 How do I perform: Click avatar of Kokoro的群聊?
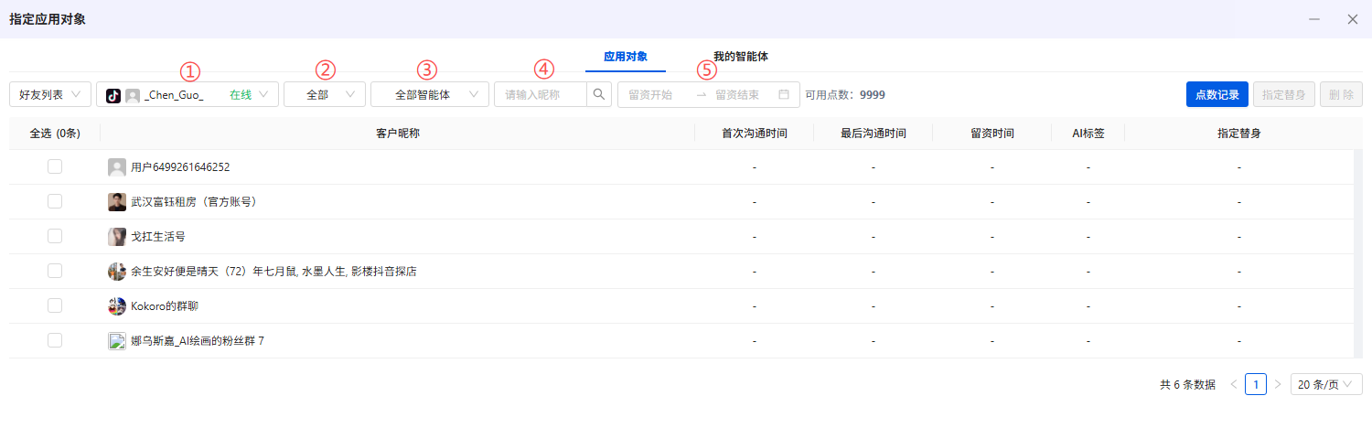coord(117,306)
